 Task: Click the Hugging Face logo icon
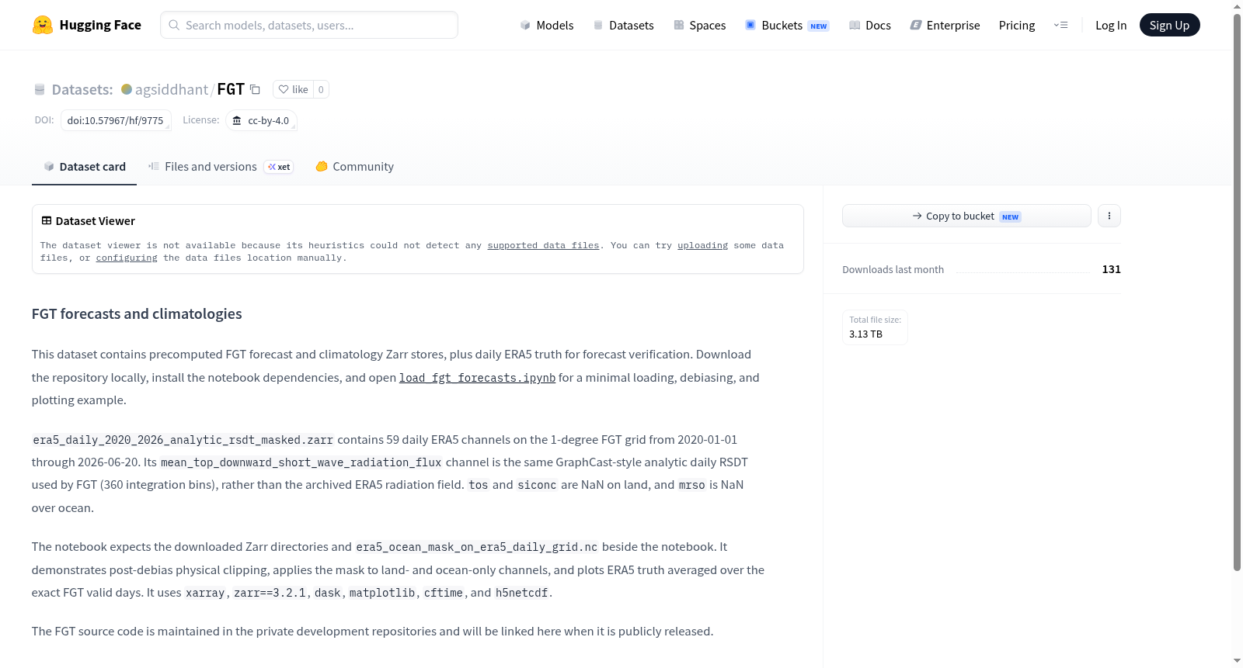(43, 25)
